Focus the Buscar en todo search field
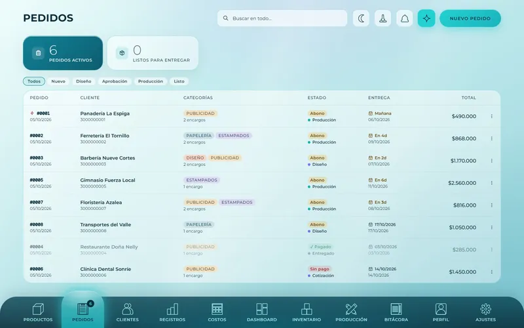 click(282, 18)
